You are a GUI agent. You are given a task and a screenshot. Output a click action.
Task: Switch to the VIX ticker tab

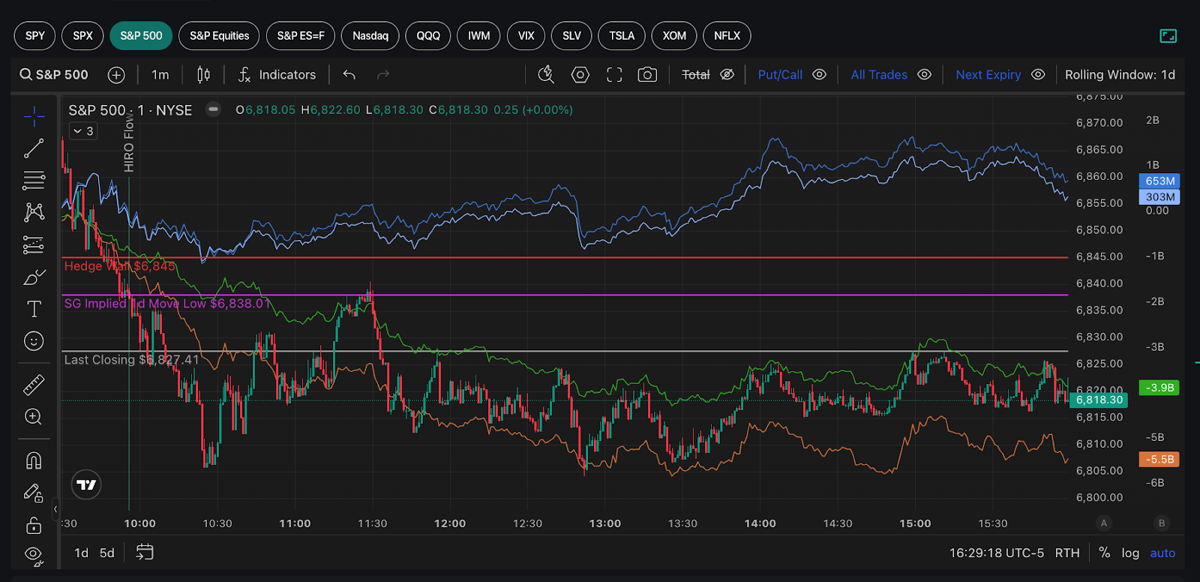click(526, 36)
